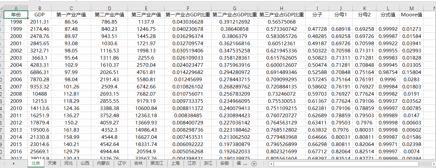Select the GDP value 2011.31

(39, 22)
